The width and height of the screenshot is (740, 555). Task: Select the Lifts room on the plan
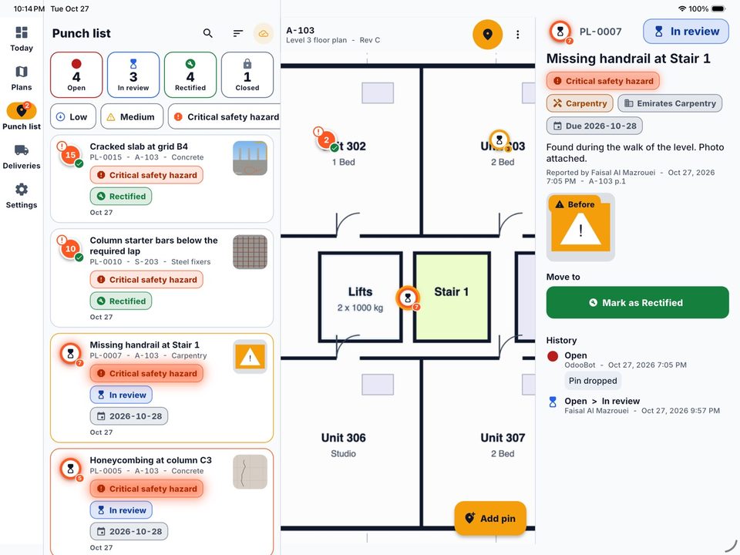pyautogui.click(x=360, y=298)
